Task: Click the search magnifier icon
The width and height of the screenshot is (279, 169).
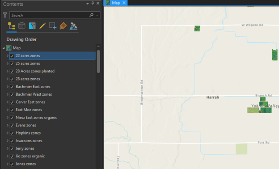Action: coord(92,15)
